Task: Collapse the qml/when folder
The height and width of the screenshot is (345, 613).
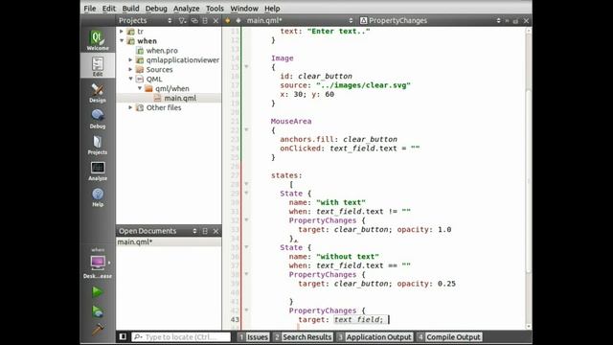Action: 140,88
